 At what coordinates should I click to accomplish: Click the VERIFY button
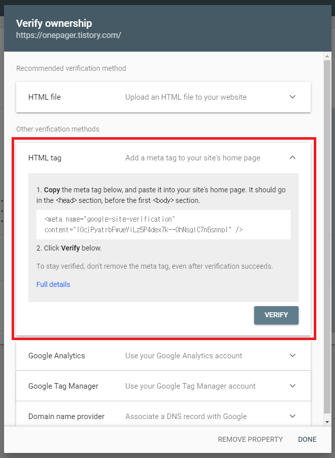276,315
